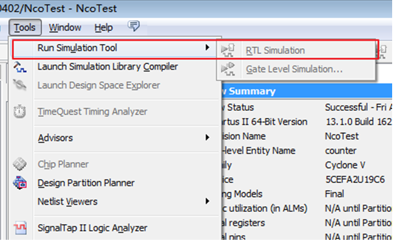The width and height of the screenshot is (397, 241).
Task: Open the Tools menu
Action: [25, 27]
